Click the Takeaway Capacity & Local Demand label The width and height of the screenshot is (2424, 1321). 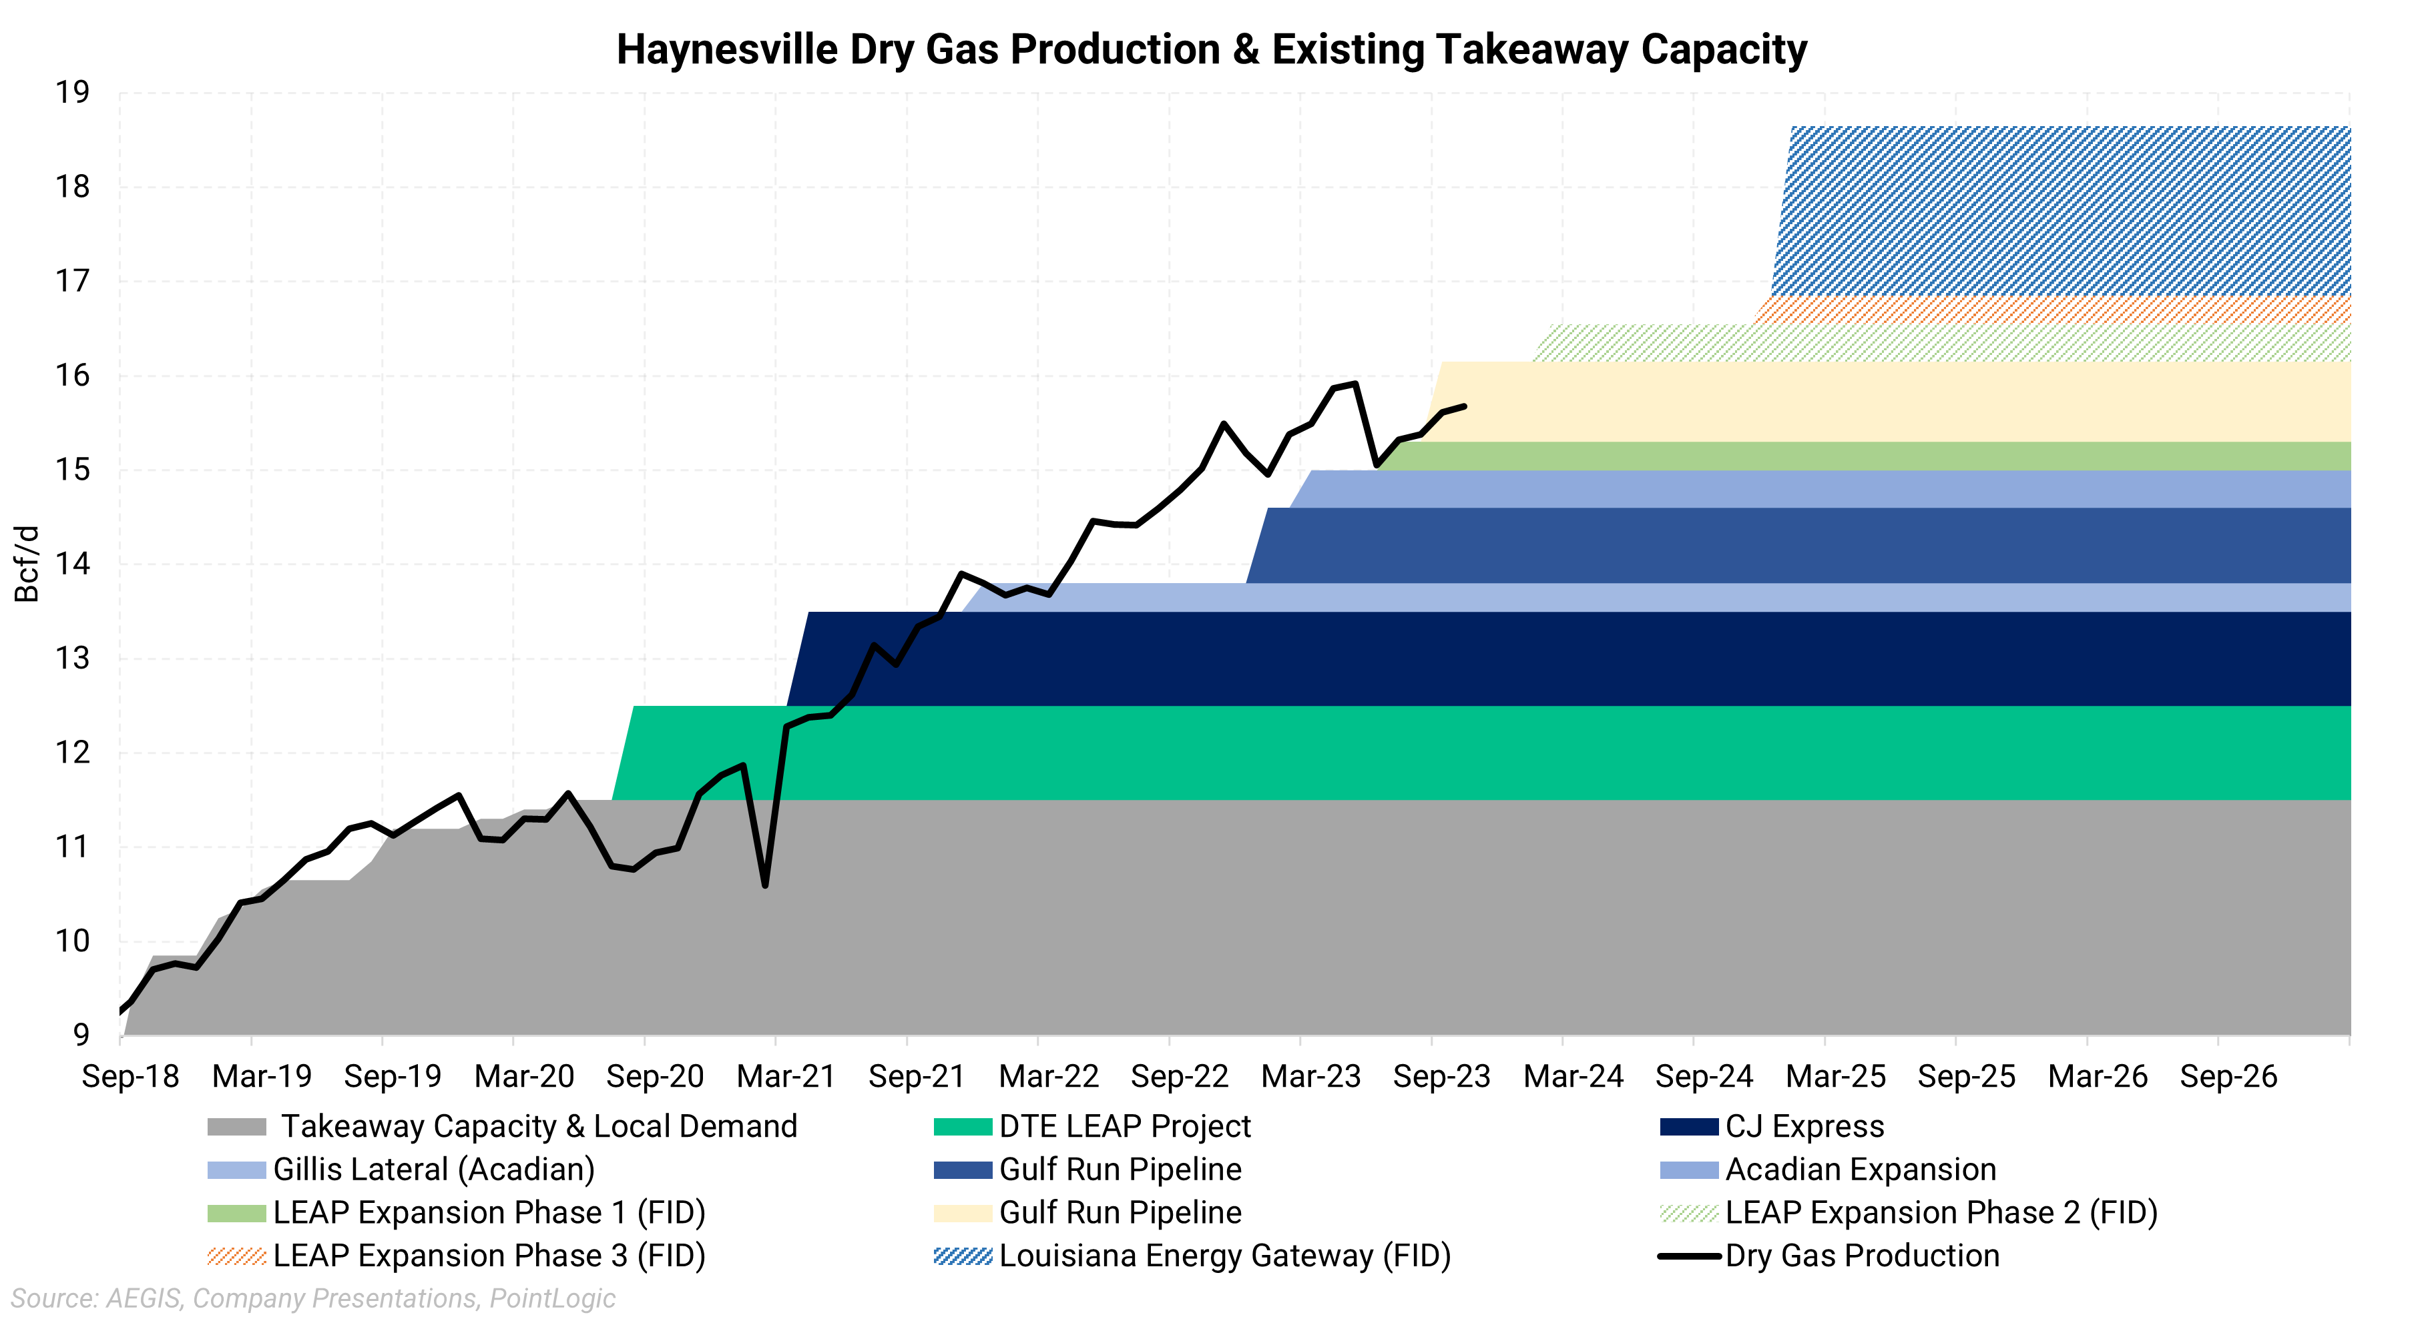pyautogui.click(x=539, y=1126)
